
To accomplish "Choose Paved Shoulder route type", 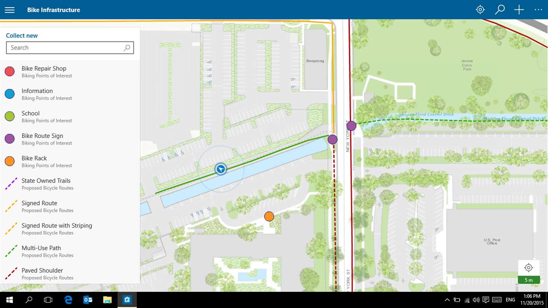I will [70, 273].
